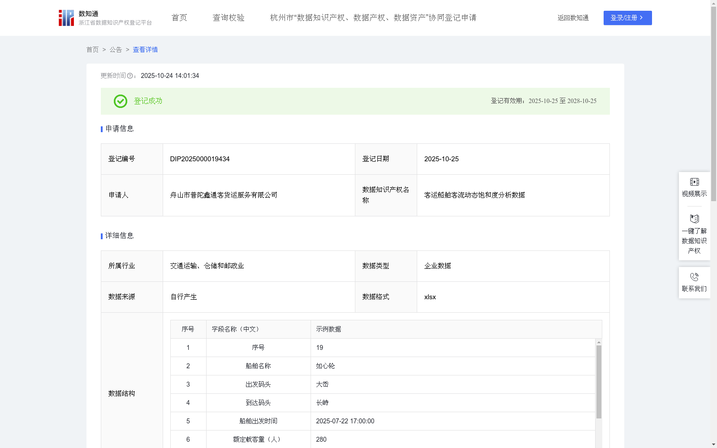Click the 公告 breadcrumb link
The height and width of the screenshot is (448, 717).
point(116,50)
